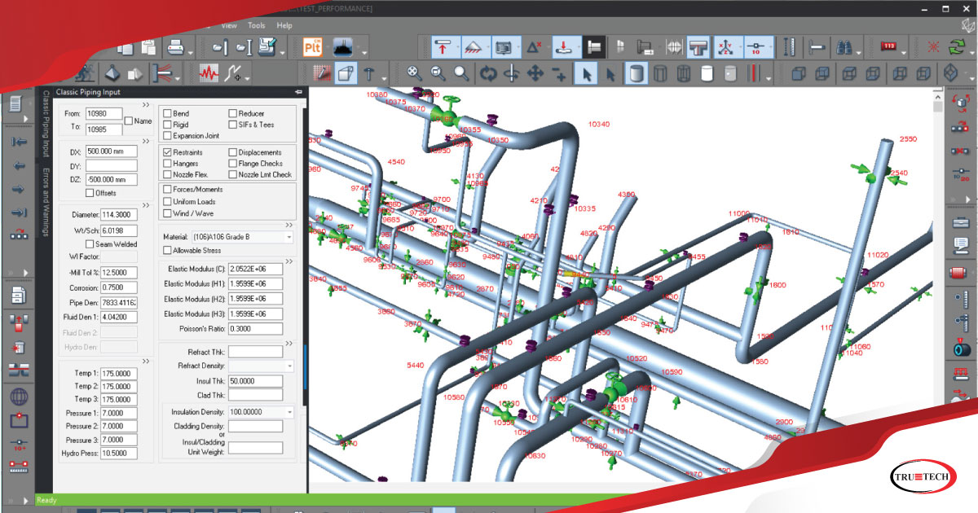Click the Diameter input field

(x=119, y=215)
